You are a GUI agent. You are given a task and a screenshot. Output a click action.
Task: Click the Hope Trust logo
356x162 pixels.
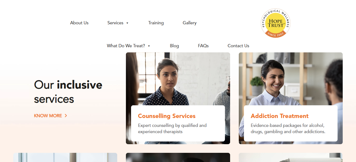[276, 23]
